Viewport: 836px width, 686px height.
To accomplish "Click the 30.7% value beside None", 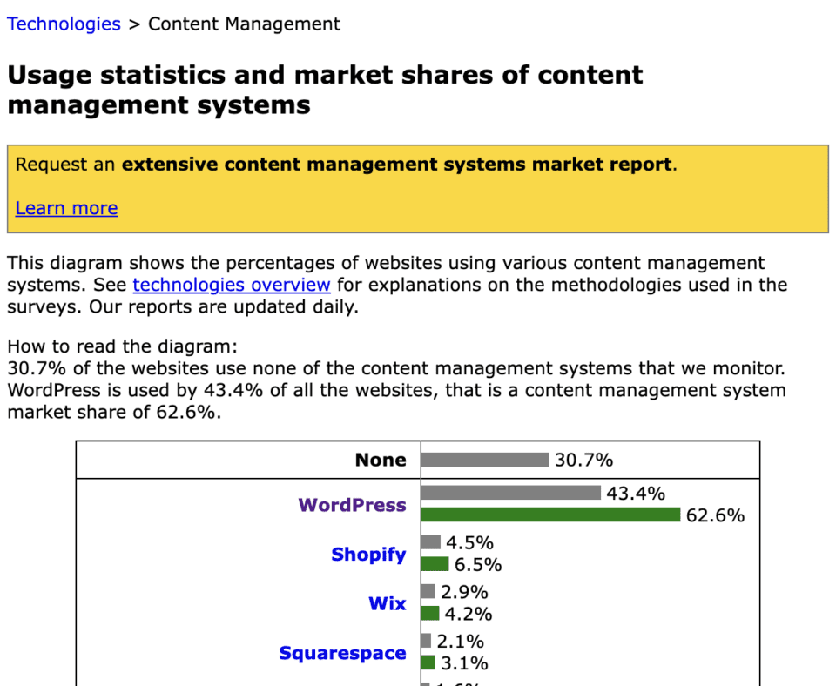I will (583, 460).
